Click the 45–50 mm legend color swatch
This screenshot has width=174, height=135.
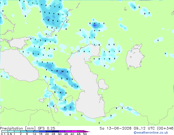click(81, 131)
